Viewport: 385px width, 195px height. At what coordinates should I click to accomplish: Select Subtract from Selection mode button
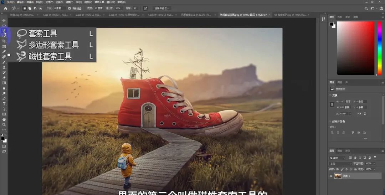[x=35, y=8]
